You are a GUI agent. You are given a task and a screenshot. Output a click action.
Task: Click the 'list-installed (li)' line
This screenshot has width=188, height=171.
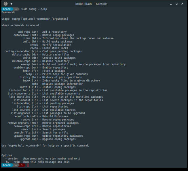coord(56,97)
